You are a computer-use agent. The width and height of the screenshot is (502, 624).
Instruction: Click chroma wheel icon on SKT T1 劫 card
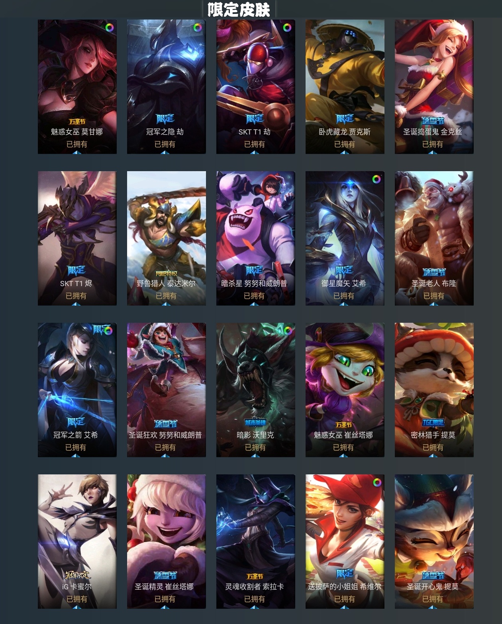point(287,28)
